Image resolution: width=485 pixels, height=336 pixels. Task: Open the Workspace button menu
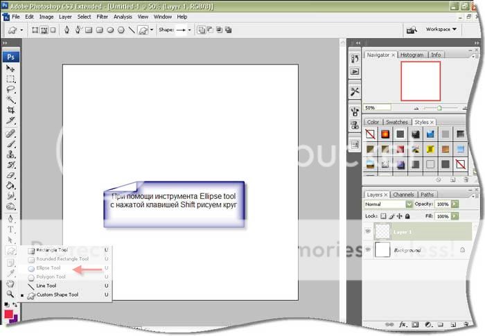point(441,30)
